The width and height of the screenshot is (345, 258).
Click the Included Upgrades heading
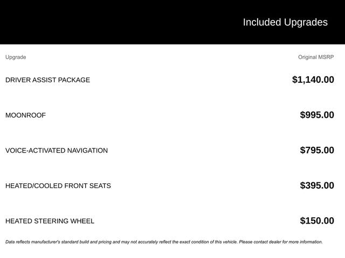pyautogui.click(x=285, y=22)
